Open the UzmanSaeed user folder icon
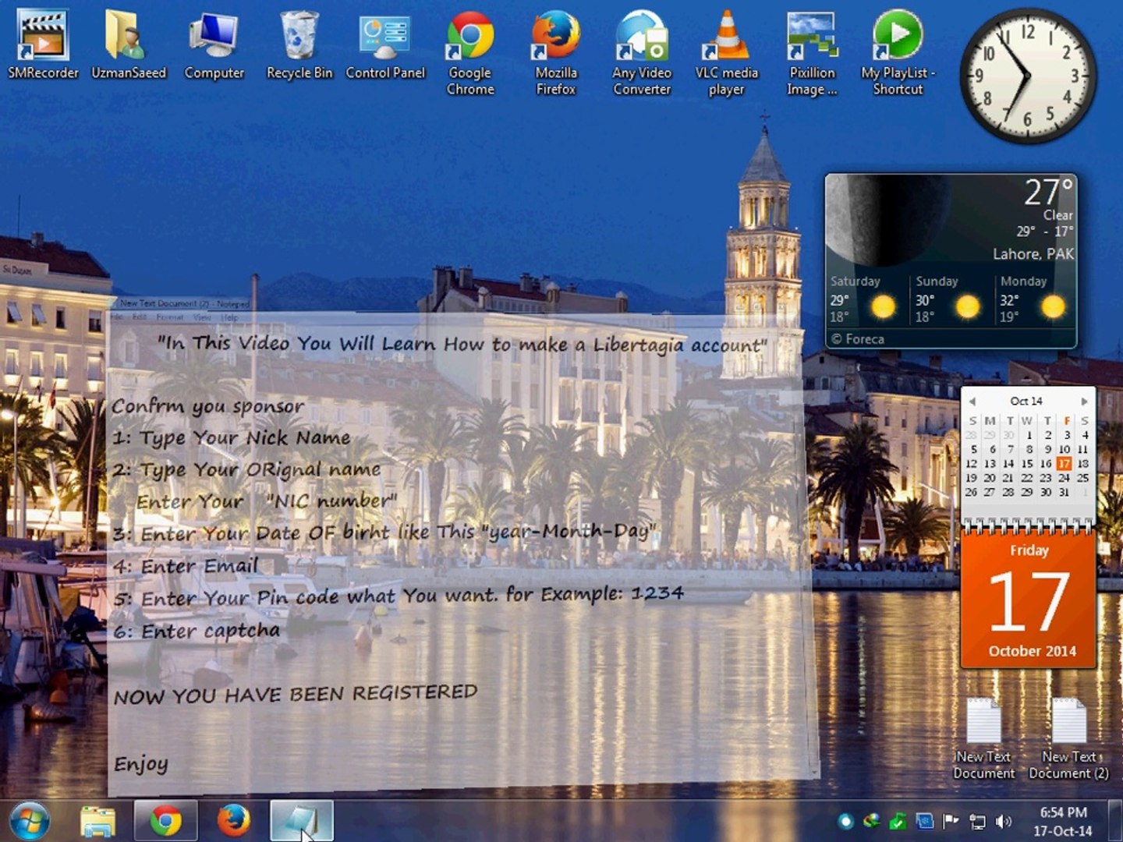1123x842 pixels. point(129,44)
